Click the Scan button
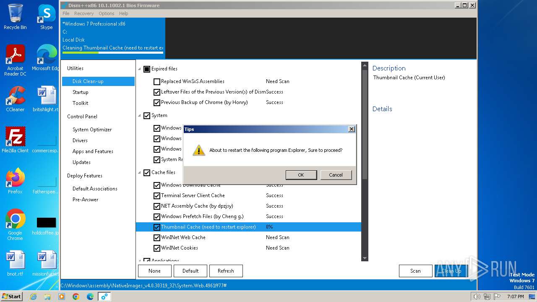 (x=415, y=271)
